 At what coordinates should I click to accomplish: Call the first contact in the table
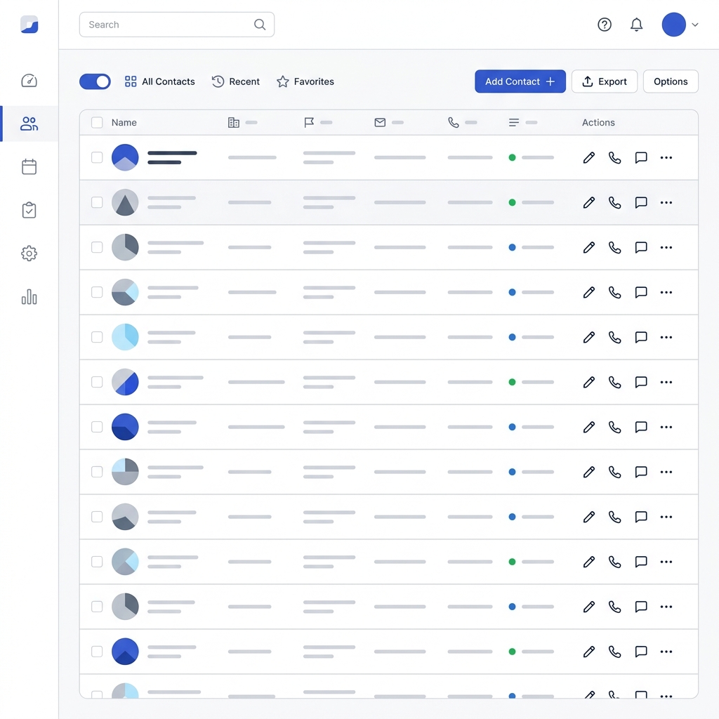614,158
